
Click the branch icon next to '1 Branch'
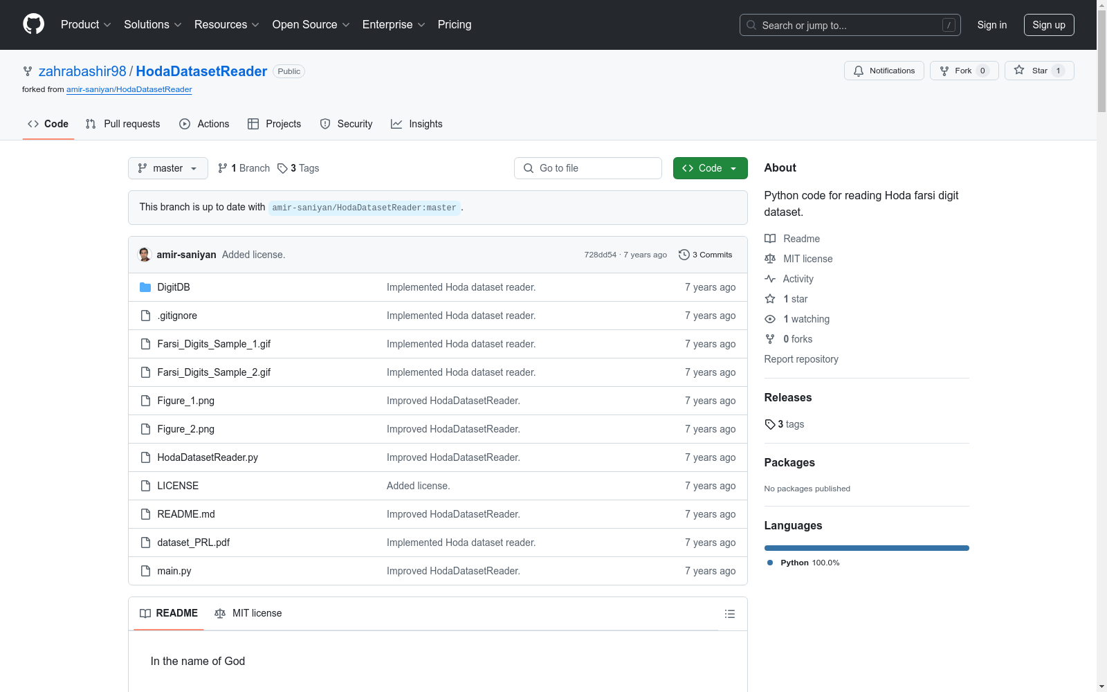(x=223, y=168)
